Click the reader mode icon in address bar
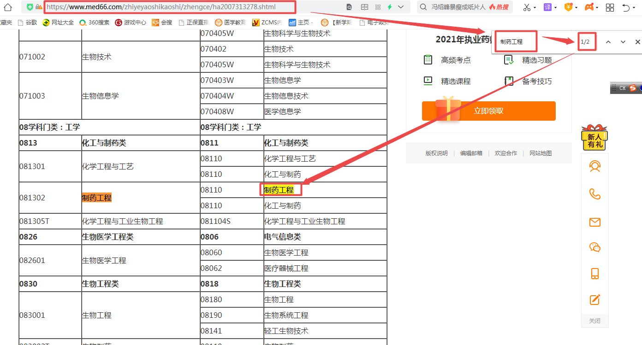The height and width of the screenshot is (345, 642). point(364,7)
